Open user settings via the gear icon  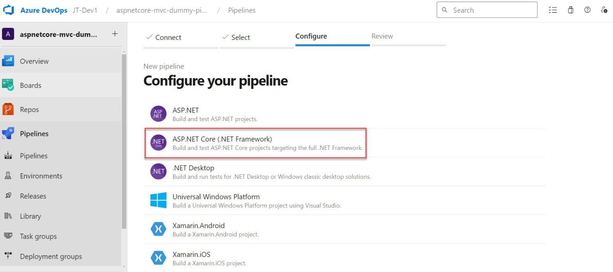(604, 10)
